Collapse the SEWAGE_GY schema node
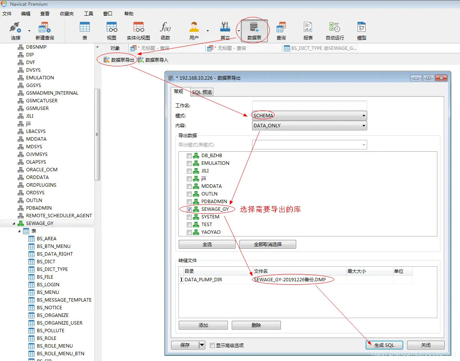Screen dimensions: 460x361 pos(14,223)
